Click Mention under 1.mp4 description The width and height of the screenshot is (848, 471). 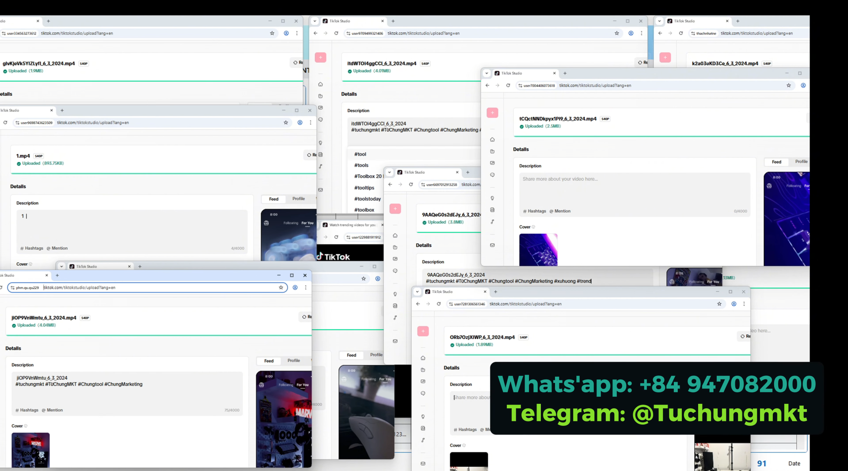[x=57, y=248]
